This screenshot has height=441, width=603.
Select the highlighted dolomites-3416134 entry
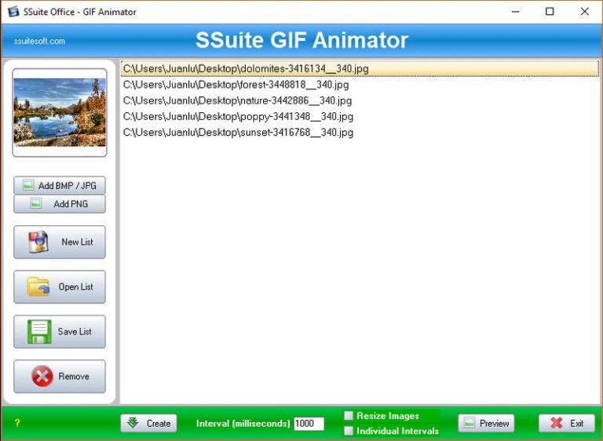point(360,68)
